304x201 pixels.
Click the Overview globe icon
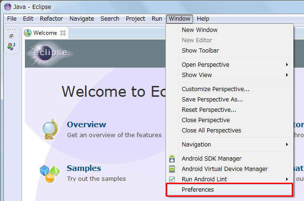point(49,129)
